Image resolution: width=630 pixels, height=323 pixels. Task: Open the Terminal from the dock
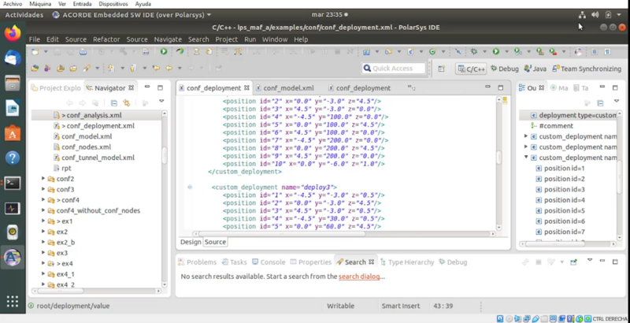13,183
